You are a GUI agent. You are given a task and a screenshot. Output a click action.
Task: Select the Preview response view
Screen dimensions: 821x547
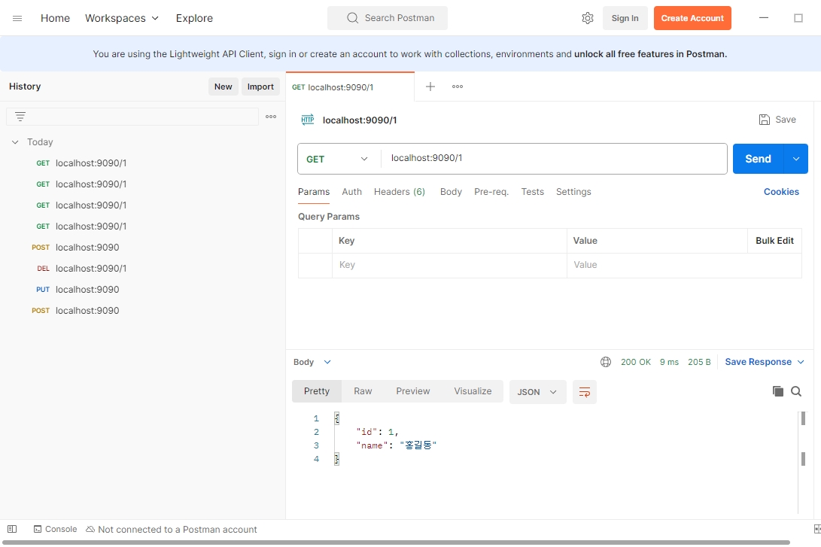pos(412,391)
